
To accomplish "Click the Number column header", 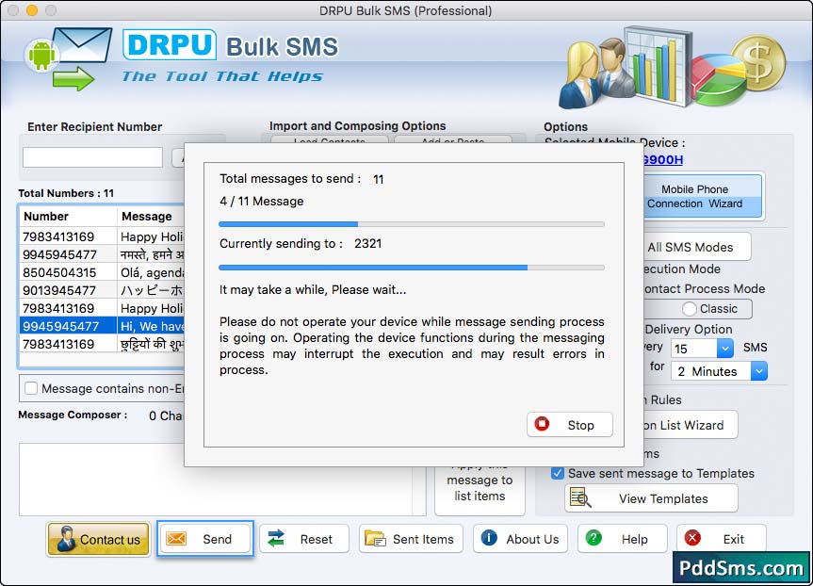I will (68, 217).
